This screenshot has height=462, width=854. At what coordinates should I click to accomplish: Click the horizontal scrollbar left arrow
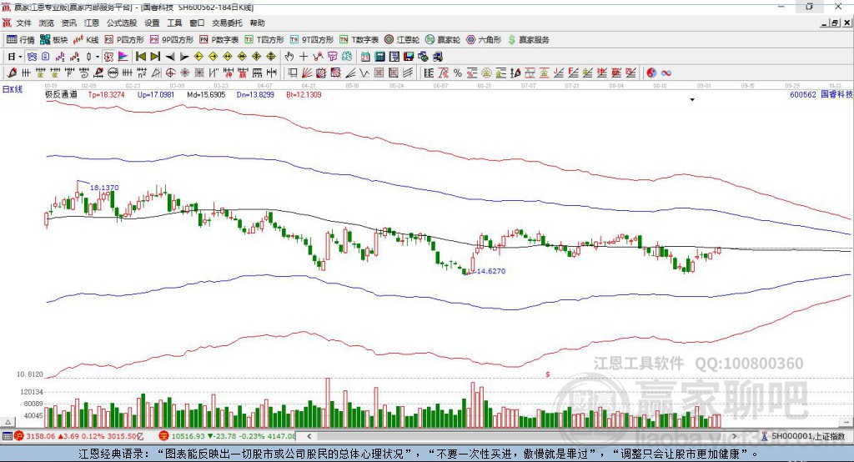point(309,436)
